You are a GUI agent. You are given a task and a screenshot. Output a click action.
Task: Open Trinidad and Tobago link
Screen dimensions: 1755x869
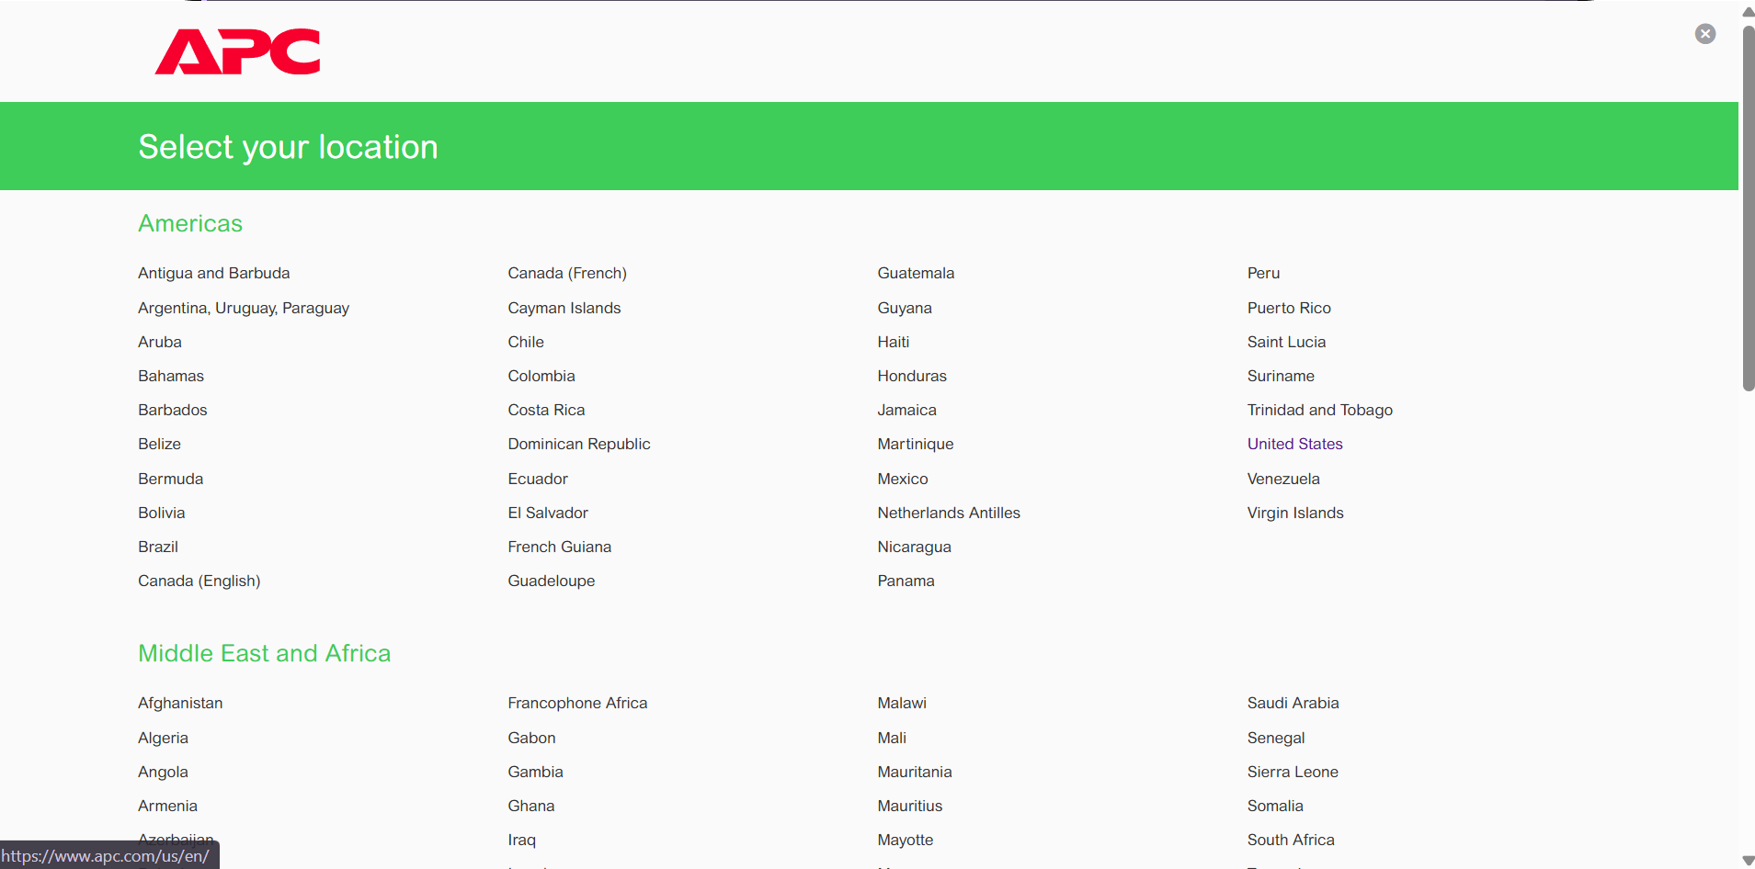point(1320,410)
